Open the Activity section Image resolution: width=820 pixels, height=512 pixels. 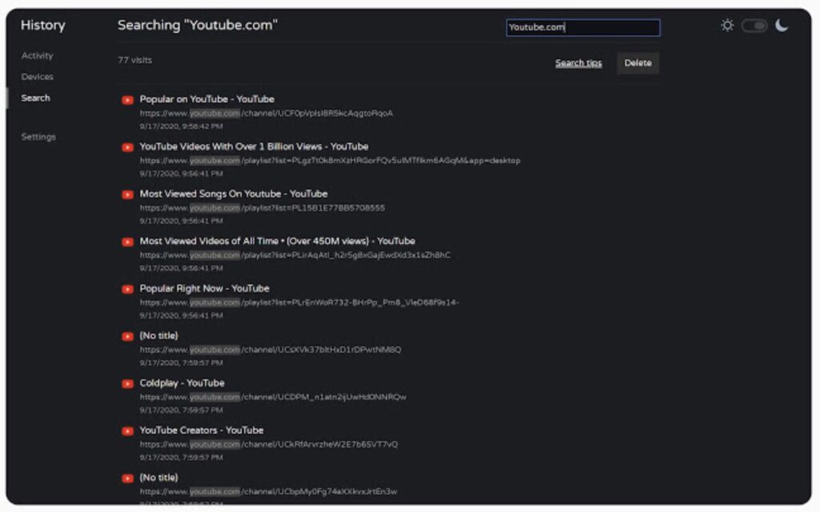coord(37,55)
